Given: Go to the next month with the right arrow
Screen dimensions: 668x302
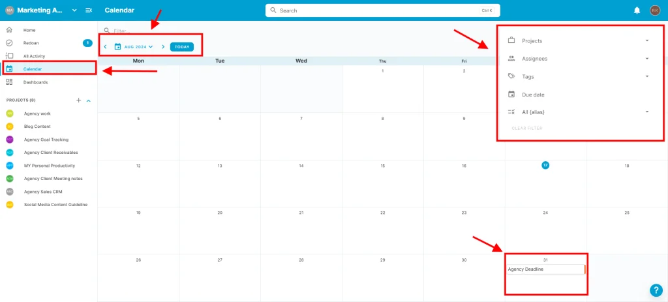Looking at the screenshot, I should click(163, 47).
